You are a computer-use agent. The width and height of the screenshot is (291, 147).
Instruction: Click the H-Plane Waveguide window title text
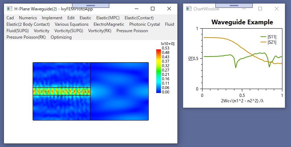pyautogui.click(x=53, y=9)
